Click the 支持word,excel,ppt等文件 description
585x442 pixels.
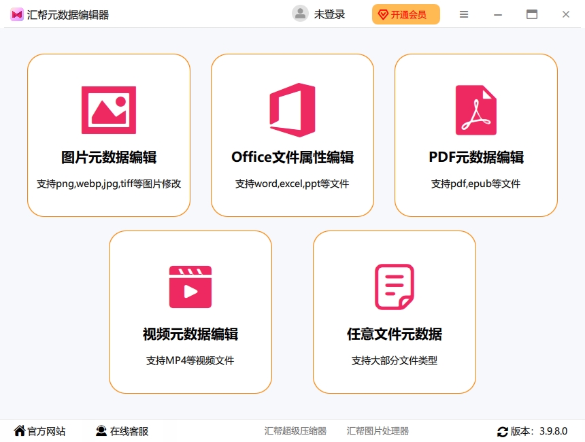click(292, 184)
